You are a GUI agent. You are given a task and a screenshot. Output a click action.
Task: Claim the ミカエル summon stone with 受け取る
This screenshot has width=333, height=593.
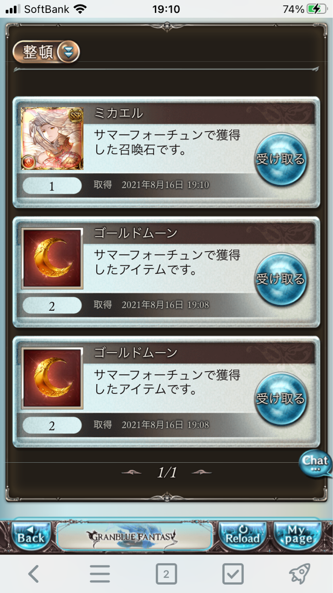[x=281, y=159]
